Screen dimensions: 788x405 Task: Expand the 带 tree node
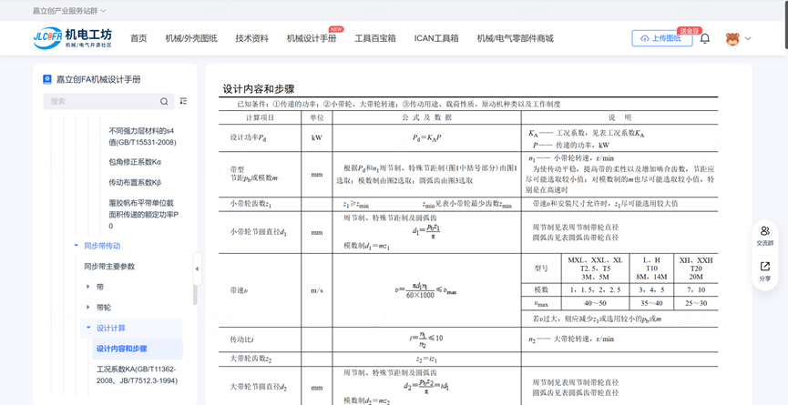88,287
